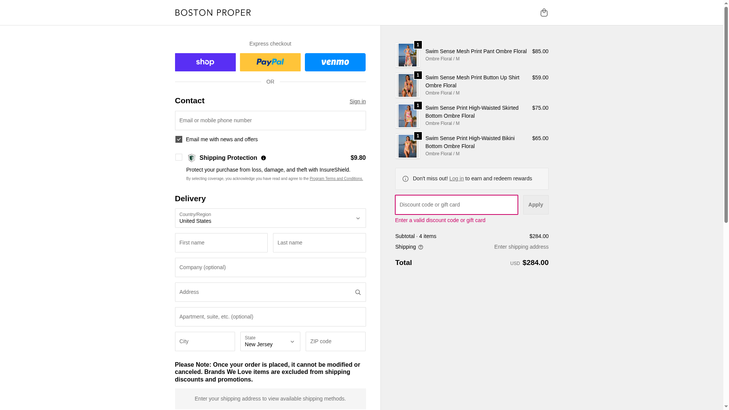Click the Shipping help question icon
This screenshot has height=410, width=729.
(421, 247)
